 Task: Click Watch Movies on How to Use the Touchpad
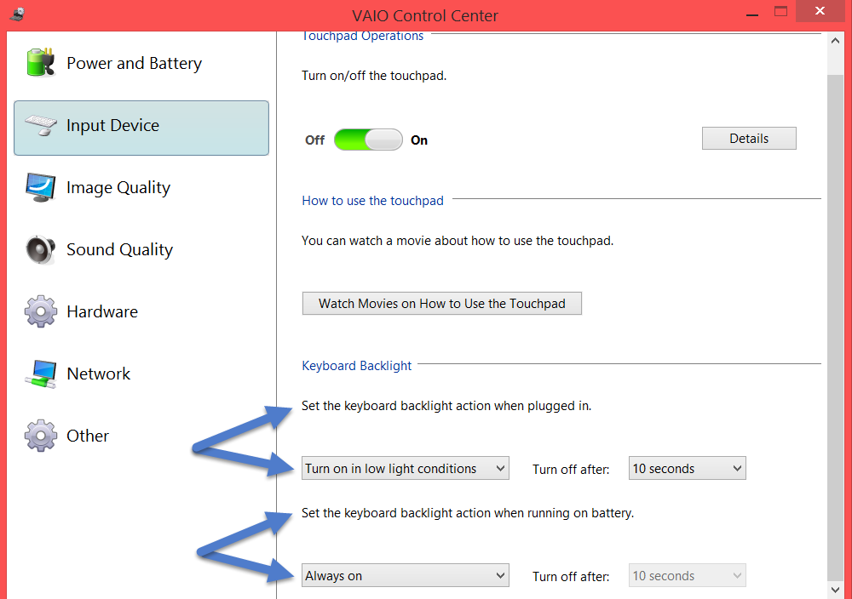click(x=441, y=303)
